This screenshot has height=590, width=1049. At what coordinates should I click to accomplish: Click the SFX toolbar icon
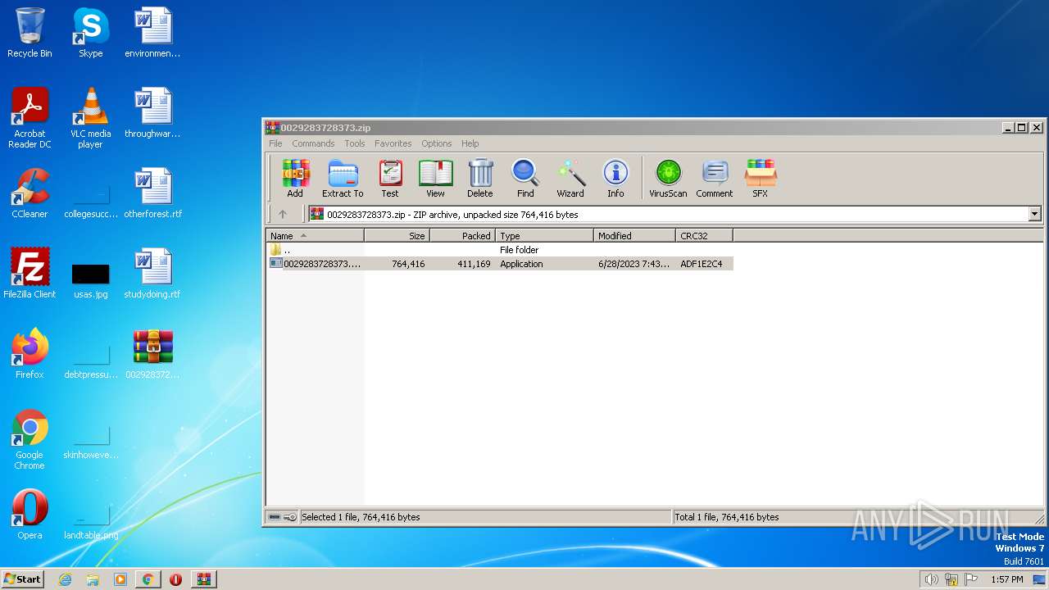(761, 179)
